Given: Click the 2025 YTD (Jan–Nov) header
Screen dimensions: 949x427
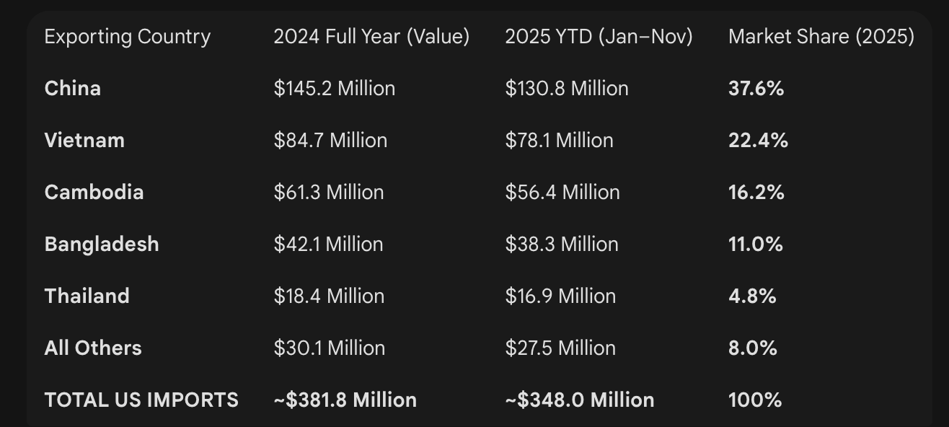Looking at the screenshot, I should coord(599,37).
